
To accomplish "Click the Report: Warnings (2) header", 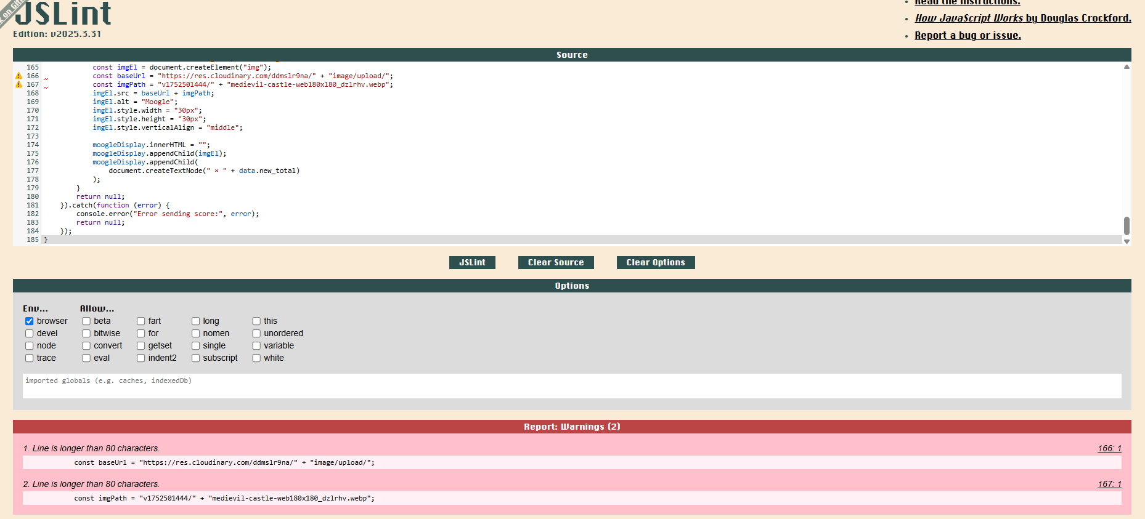I will pyautogui.click(x=572, y=427).
